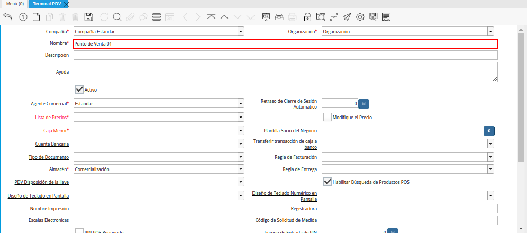Click the Agente Comercial label link

click(x=49, y=104)
